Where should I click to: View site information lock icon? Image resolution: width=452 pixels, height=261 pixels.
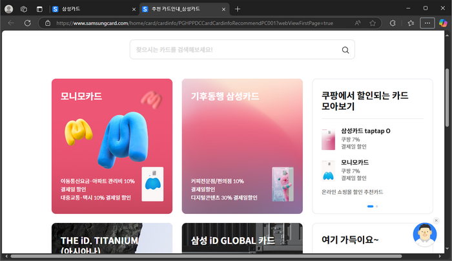(x=48, y=23)
